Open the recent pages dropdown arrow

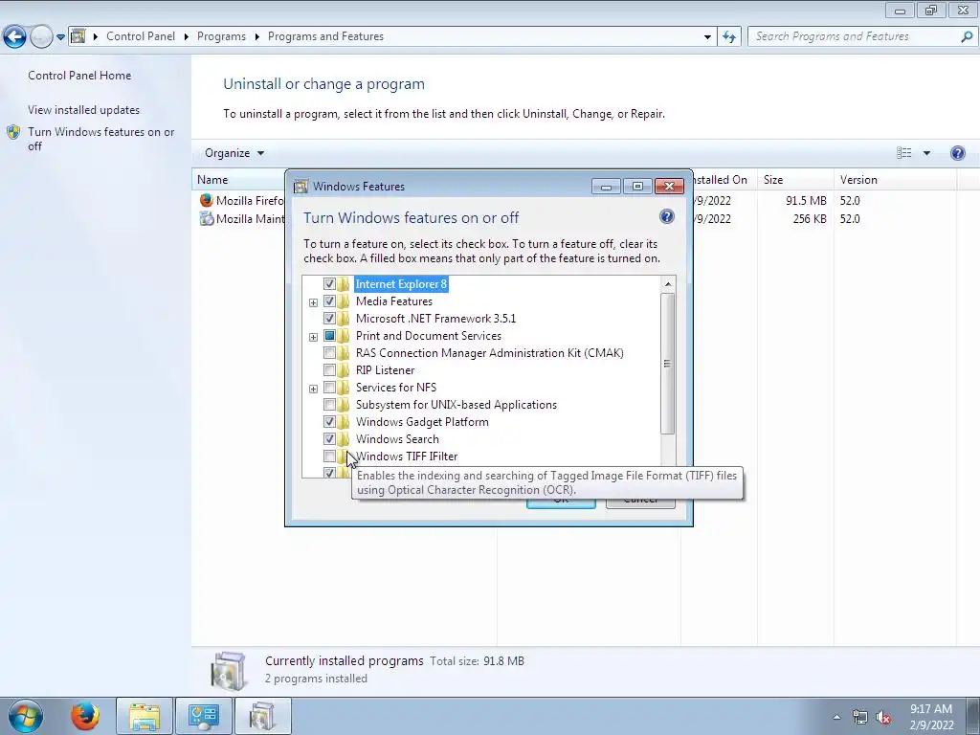(x=60, y=37)
